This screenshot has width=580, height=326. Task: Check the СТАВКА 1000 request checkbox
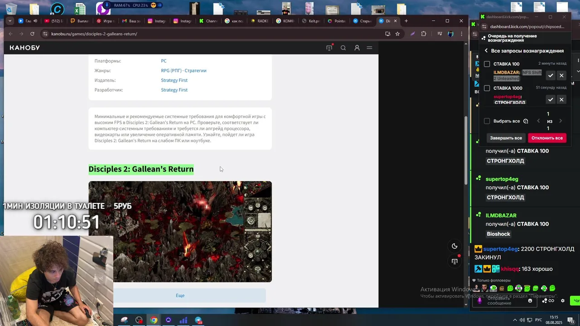pos(487,88)
